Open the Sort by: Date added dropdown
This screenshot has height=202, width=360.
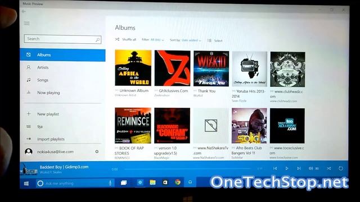click(185, 40)
